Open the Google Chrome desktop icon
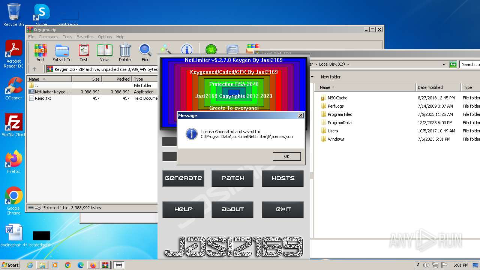 (13, 201)
